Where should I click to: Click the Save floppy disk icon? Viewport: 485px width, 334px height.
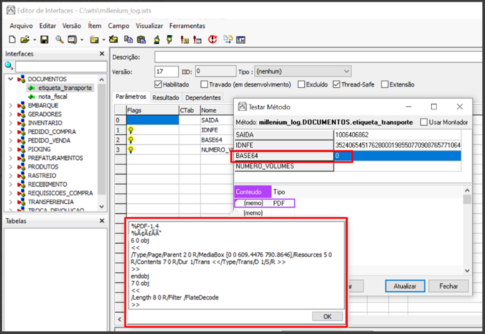point(45,39)
